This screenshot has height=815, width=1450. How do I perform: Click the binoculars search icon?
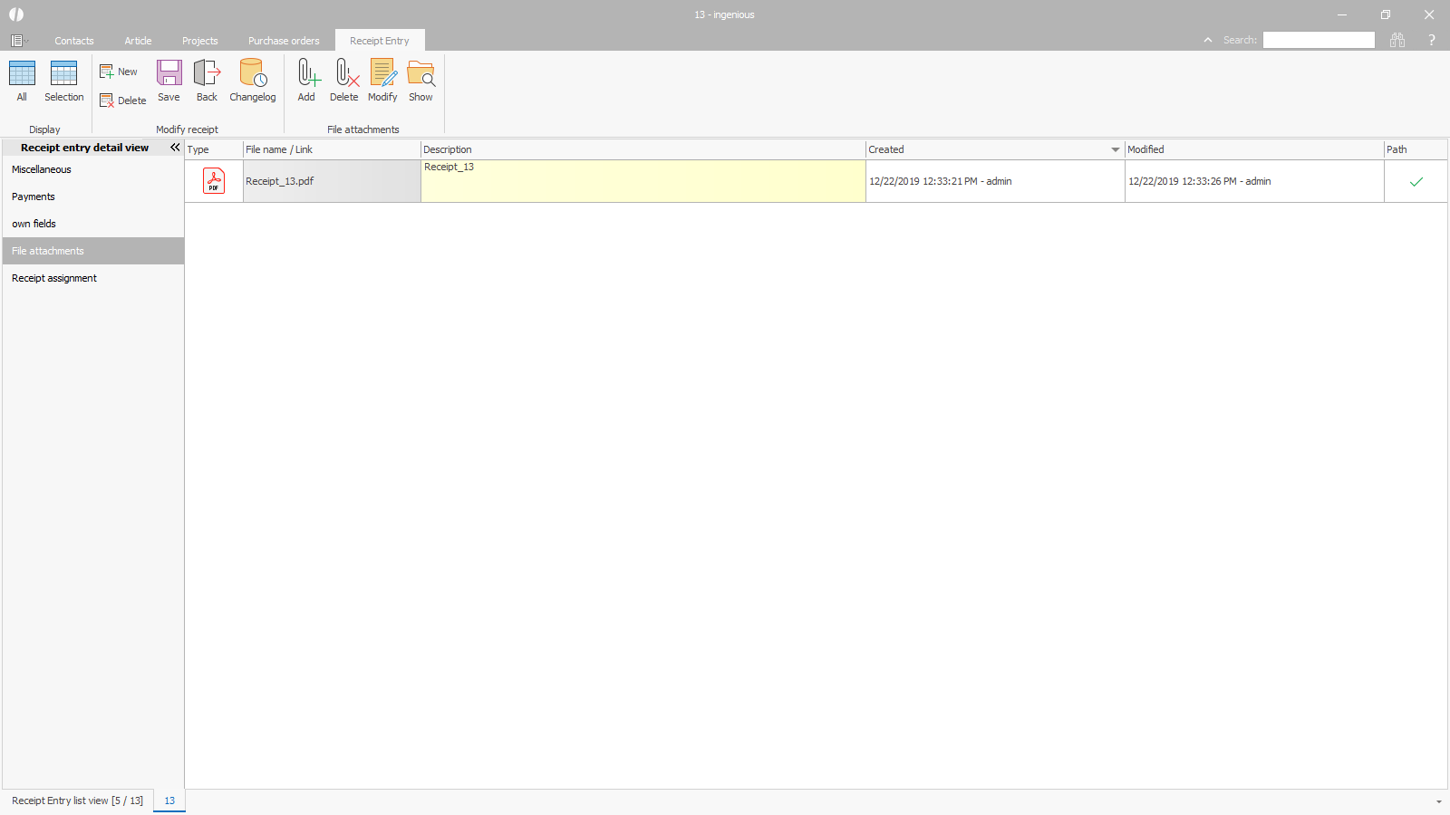[1397, 40]
